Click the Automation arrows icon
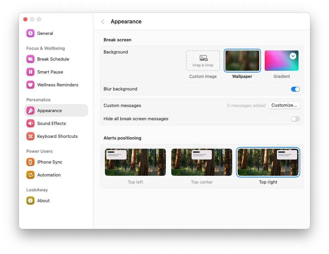This screenshot has height=254, width=329. 30,175
